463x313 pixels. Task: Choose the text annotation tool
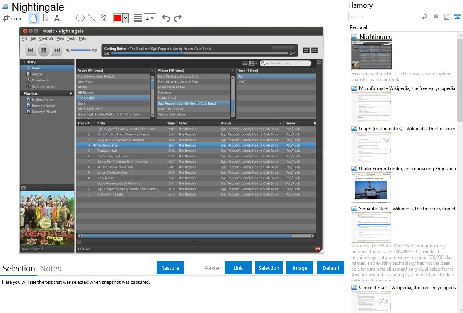pyautogui.click(x=57, y=18)
